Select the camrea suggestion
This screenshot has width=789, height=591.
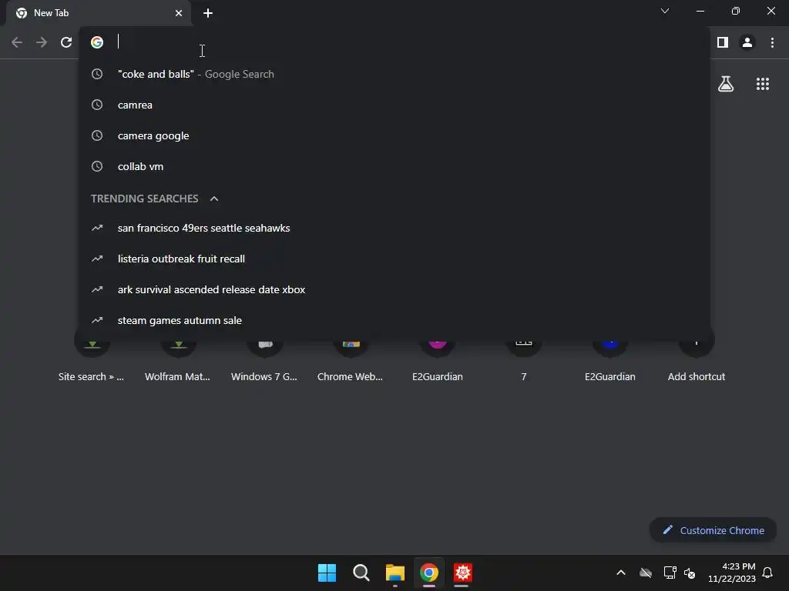[394, 105]
